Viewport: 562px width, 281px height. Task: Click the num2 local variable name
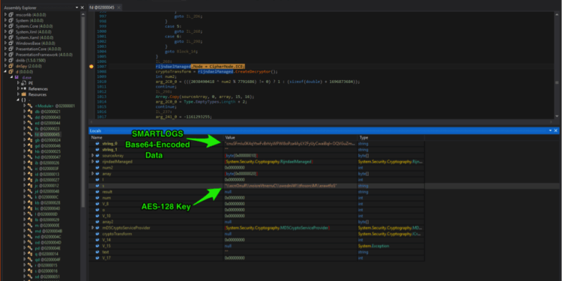click(107, 168)
